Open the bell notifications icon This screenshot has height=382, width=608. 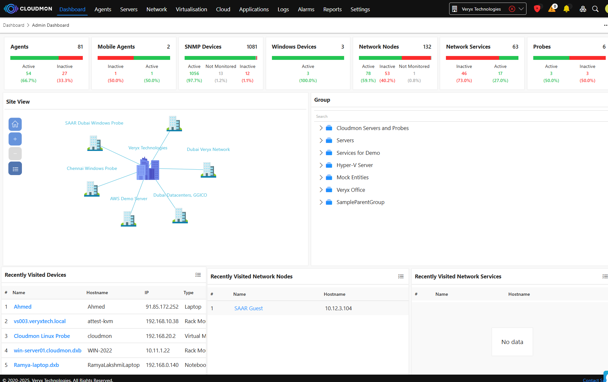[x=566, y=9]
